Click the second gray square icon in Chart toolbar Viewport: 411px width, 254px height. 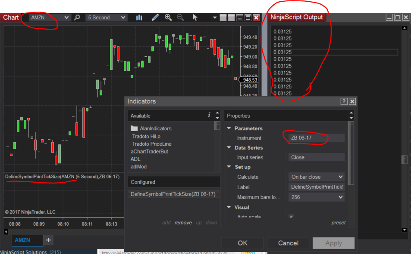(231, 18)
